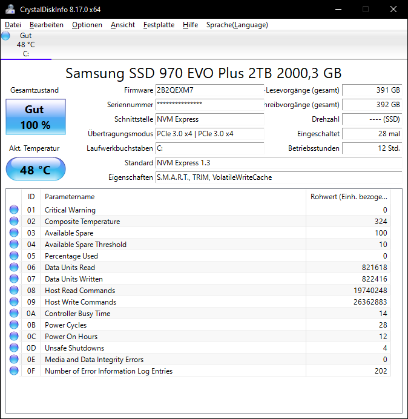Viewport: 408px width, 419px height.
Task: Click the status orb for Media and Data Integrity Errors
Action: pyautogui.click(x=14, y=359)
